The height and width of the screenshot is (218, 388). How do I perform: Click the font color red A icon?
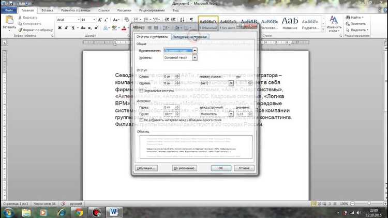pos(124,28)
